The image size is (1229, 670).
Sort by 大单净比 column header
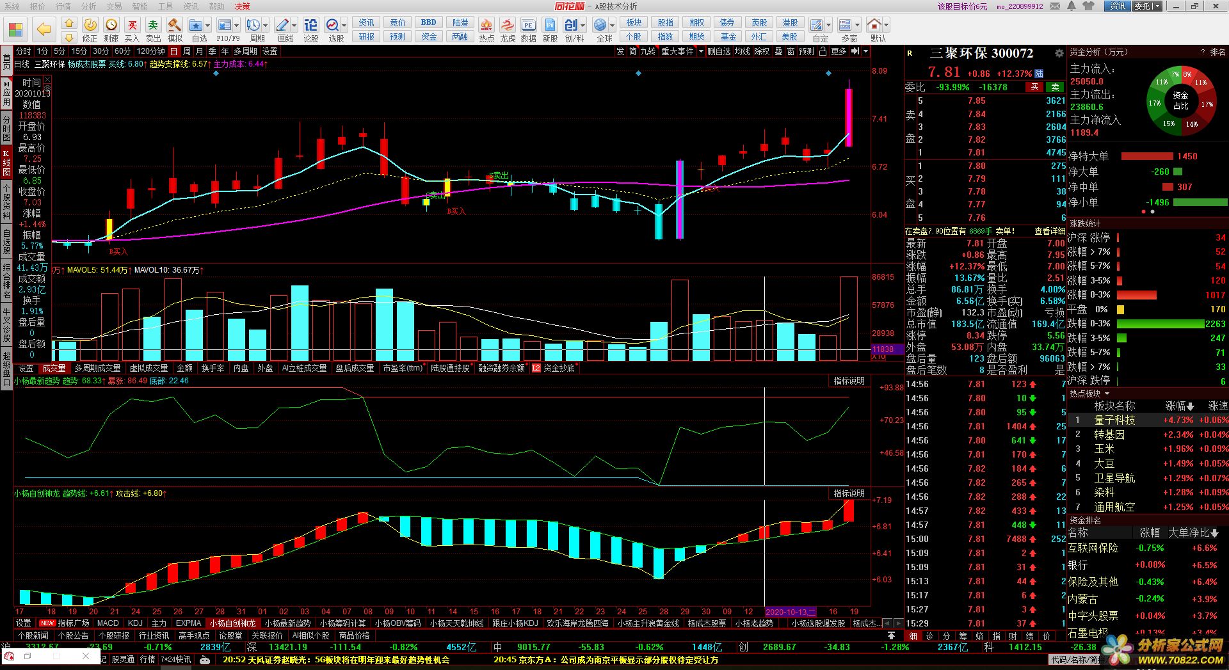pos(1193,532)
